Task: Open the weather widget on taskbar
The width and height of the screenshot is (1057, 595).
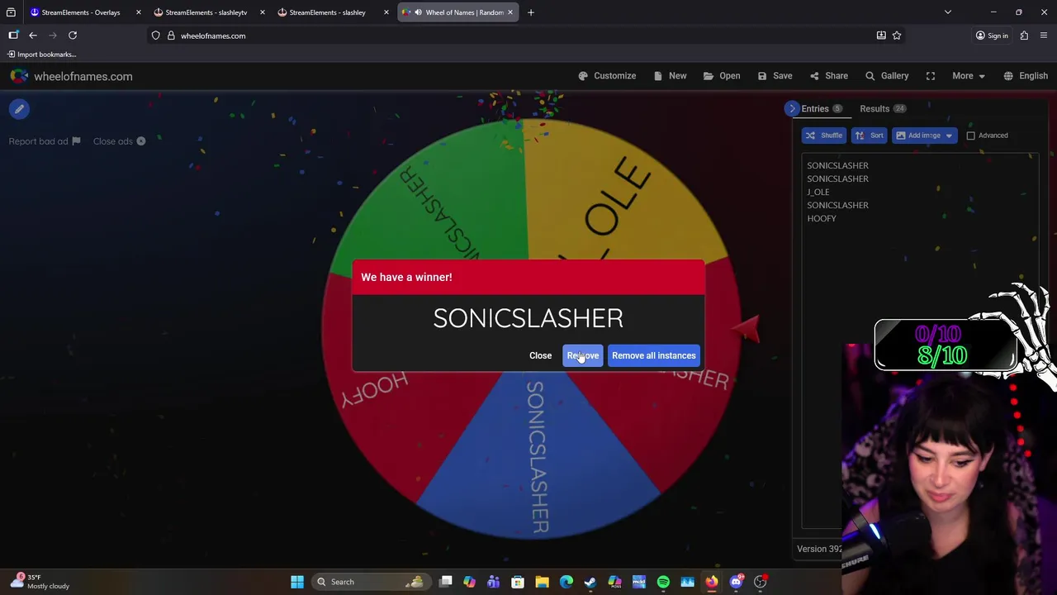Action: (x=41, y=582)
